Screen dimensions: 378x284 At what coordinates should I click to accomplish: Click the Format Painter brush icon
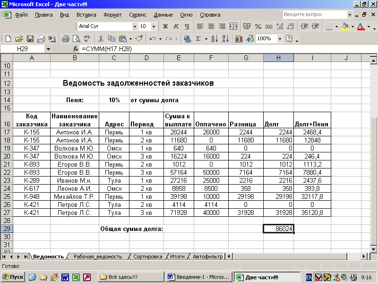click(x=139, y=39)
